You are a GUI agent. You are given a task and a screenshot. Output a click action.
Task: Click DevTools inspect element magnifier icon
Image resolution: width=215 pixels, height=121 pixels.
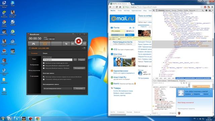point(154,10)
